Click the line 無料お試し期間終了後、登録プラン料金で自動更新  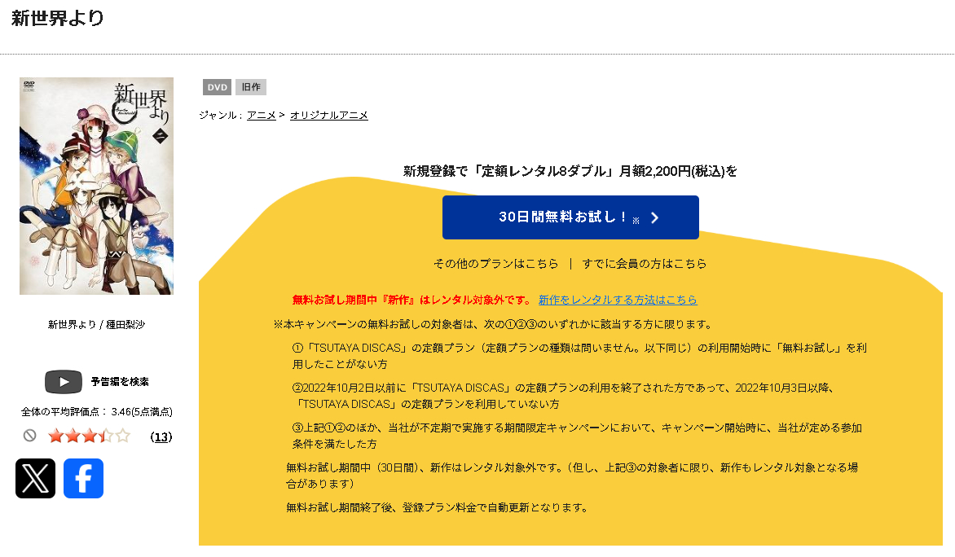[438, 507]
